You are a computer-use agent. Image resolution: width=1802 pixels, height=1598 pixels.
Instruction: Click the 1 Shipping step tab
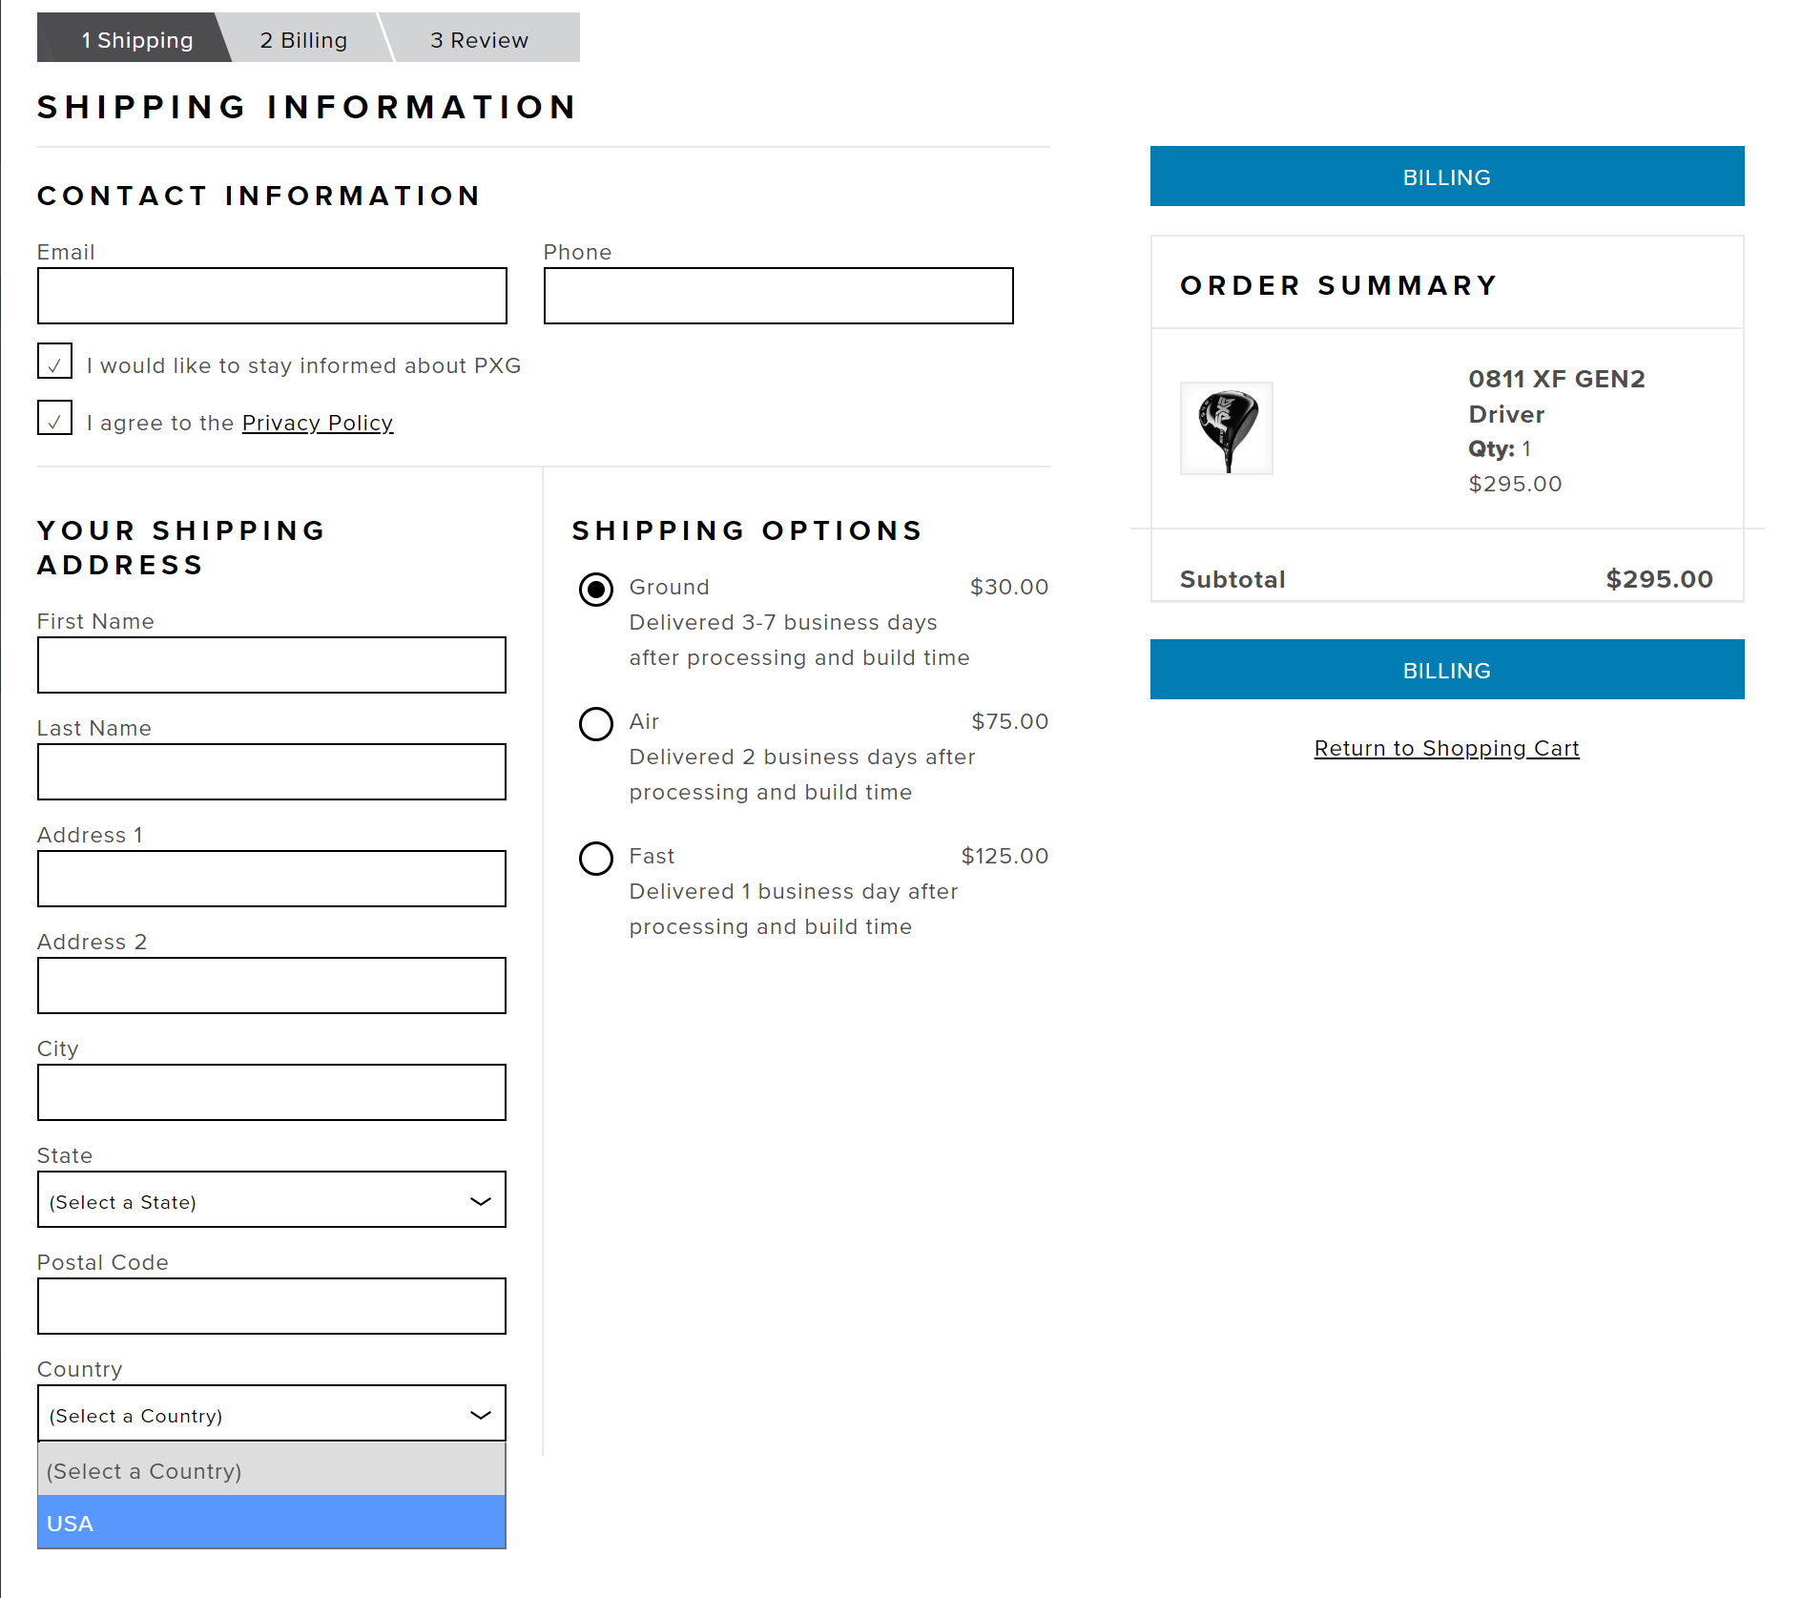(136, 40)
